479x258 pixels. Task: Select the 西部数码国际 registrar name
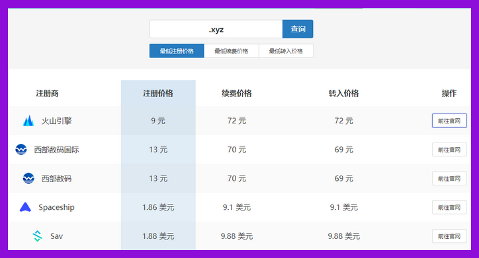[x=56, y=150]
